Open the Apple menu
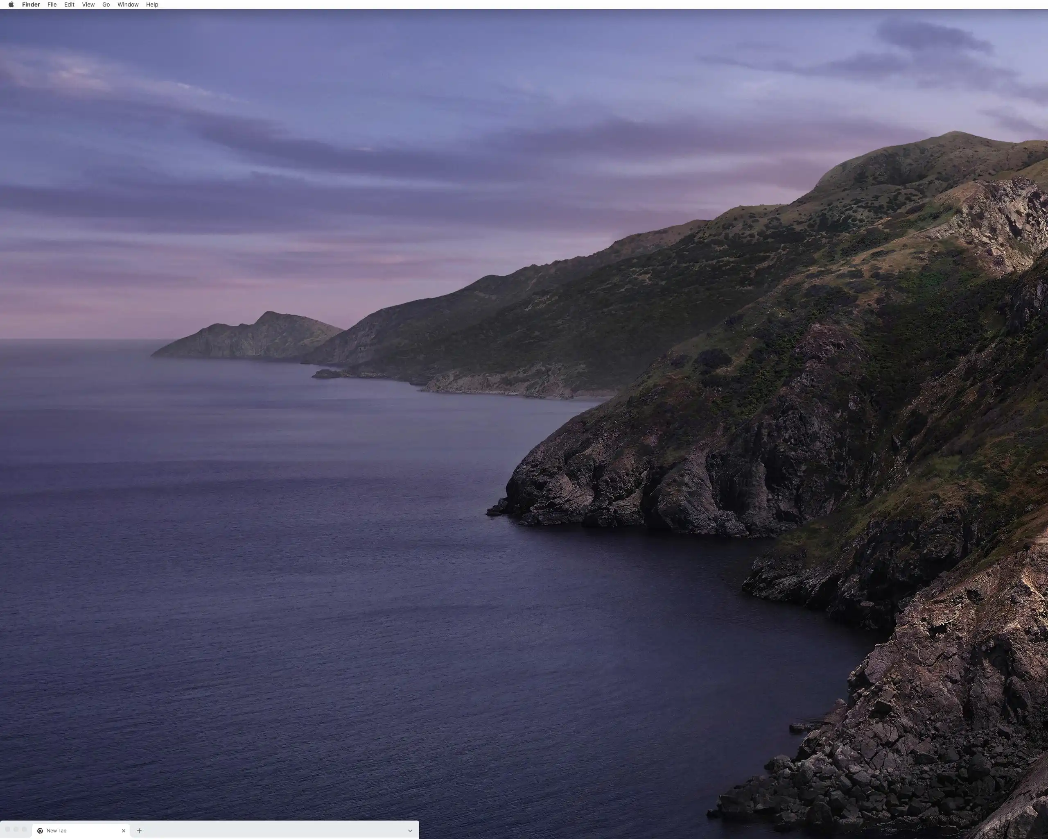 click(11, 5)
